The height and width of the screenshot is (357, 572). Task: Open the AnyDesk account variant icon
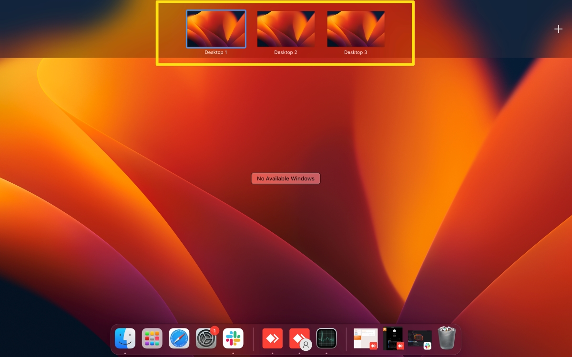[x=299, y=338]
